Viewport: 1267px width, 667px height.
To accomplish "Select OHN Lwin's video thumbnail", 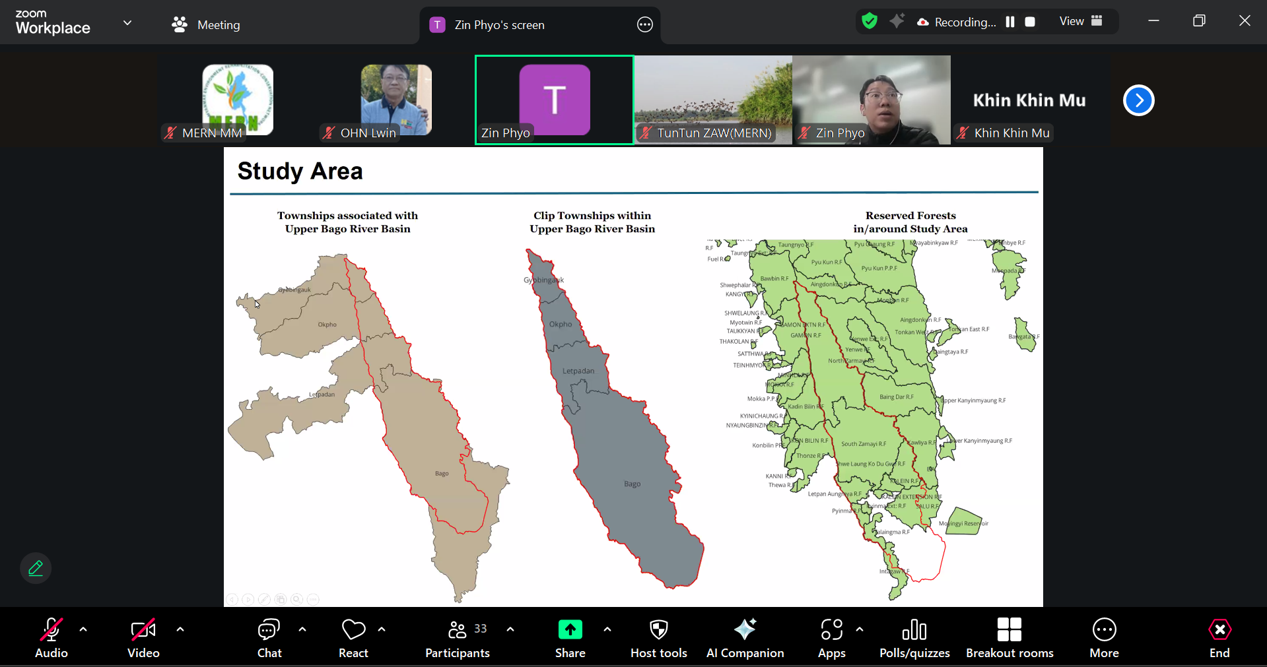I will click(395, 100).
